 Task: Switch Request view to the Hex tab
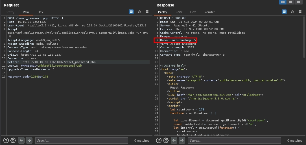click(x=40, y=12)
